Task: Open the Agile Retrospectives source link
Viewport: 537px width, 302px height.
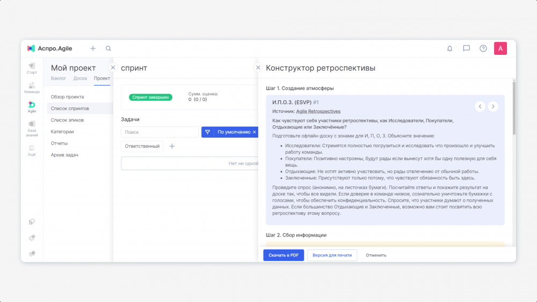Action: pos(318,111)
